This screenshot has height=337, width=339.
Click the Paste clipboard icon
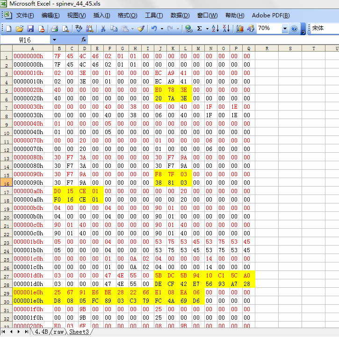click(x=125, y=29)
